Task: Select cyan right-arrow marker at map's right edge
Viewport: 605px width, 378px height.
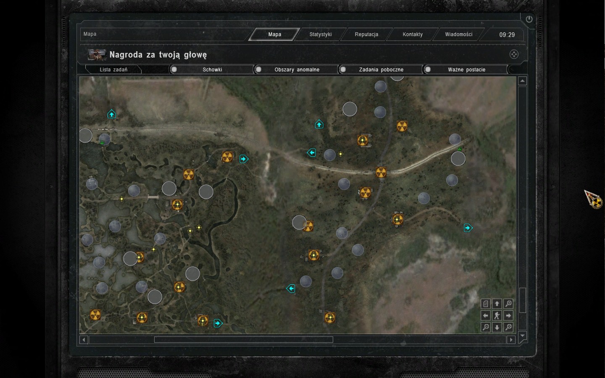Action: click(468, 228)
